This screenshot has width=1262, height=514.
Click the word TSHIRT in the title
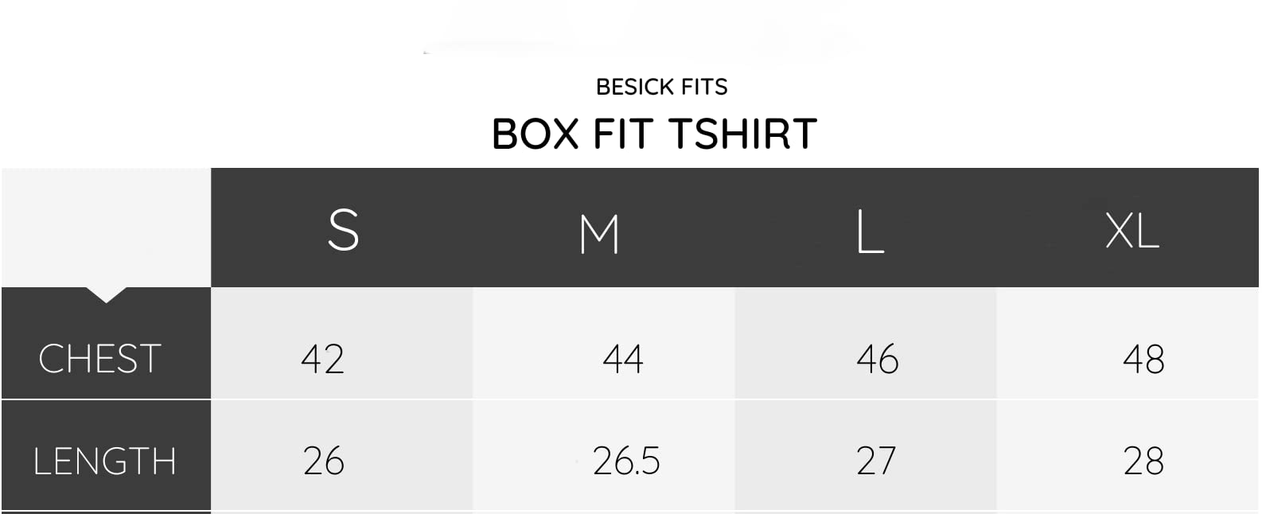click(742, 134)
